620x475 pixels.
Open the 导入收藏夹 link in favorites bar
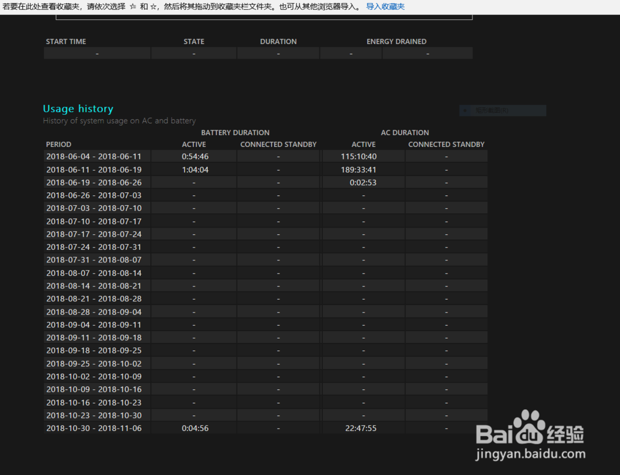385,7
